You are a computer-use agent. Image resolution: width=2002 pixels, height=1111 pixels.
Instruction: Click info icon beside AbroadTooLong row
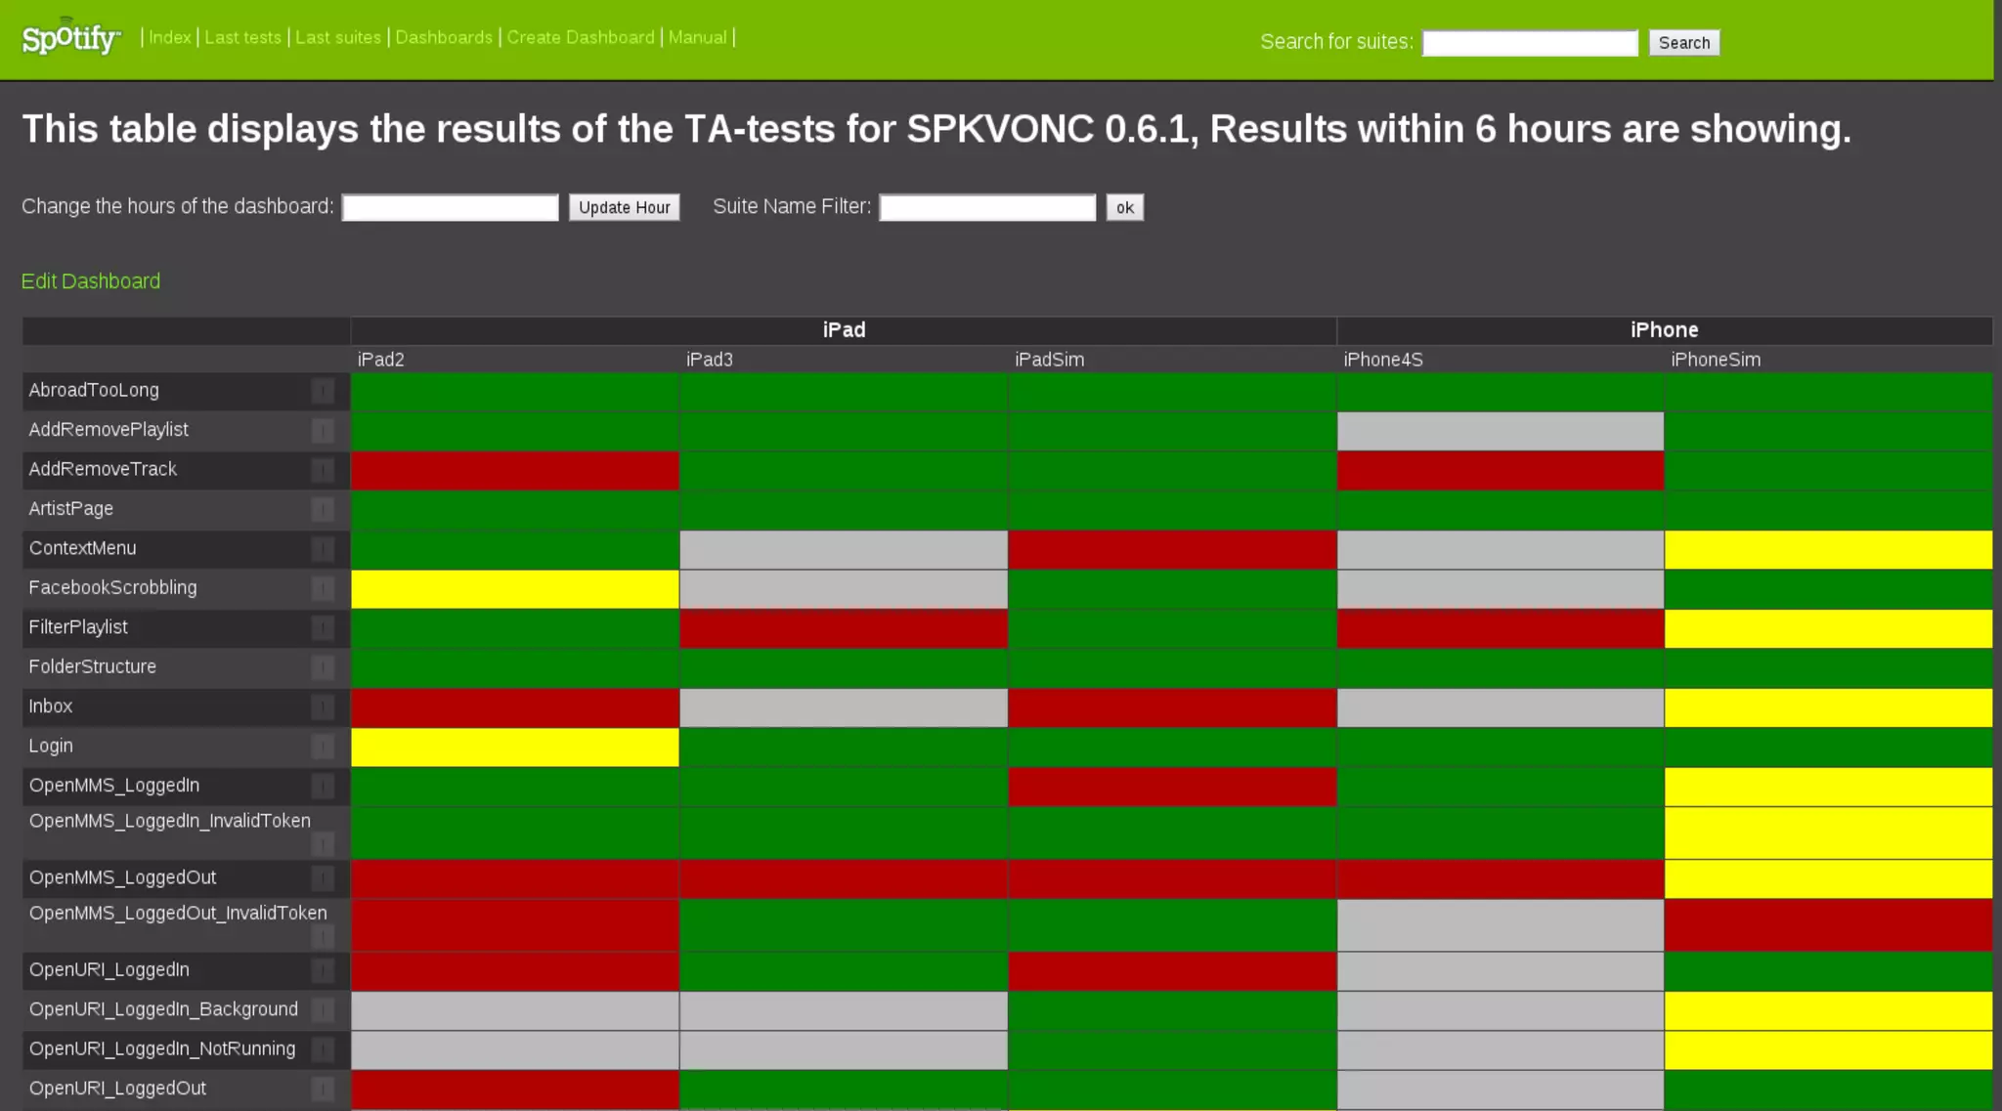pyautogui.click(x=323, y=391)
